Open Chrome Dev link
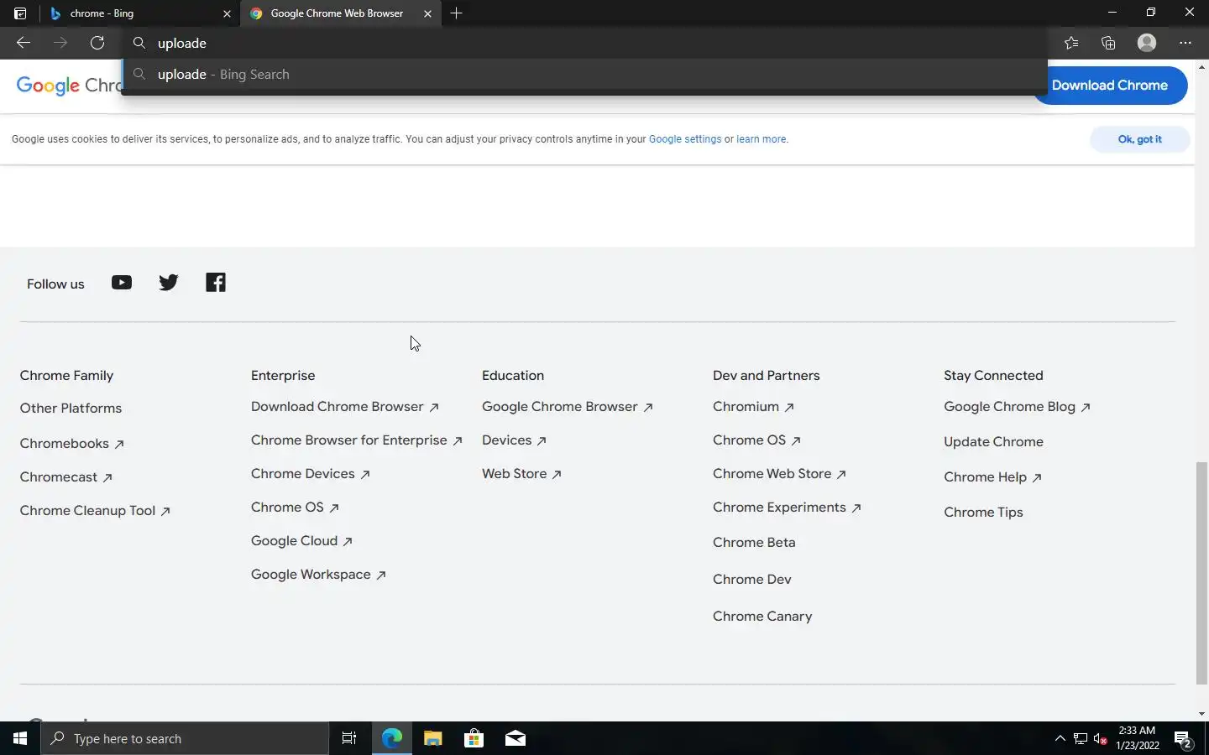Image resolution: width=1209 pixels, height=755 pixels. pyautogui.click(x=752, y=580)
